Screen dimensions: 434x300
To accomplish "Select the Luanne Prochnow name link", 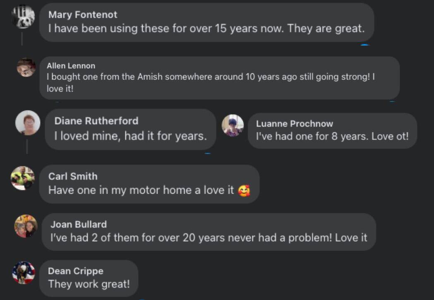I will 294,124.
